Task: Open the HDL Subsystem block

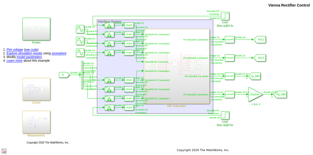Action: (x=177, y=66)
